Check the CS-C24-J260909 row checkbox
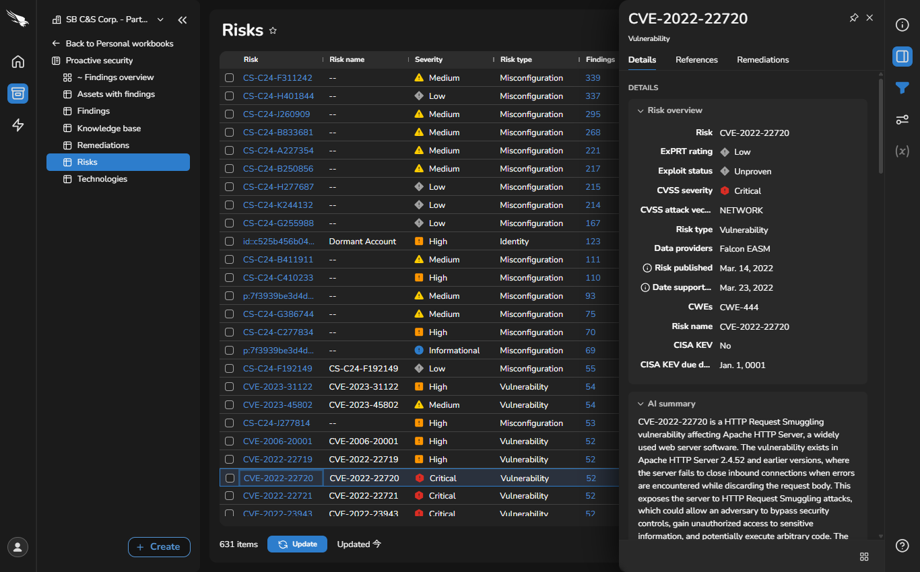The height and width of the screenshot is (572, 920). pyautogui.click(x=229, y=114)
